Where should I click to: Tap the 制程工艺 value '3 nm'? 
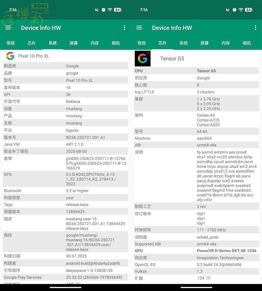[201, 207]
